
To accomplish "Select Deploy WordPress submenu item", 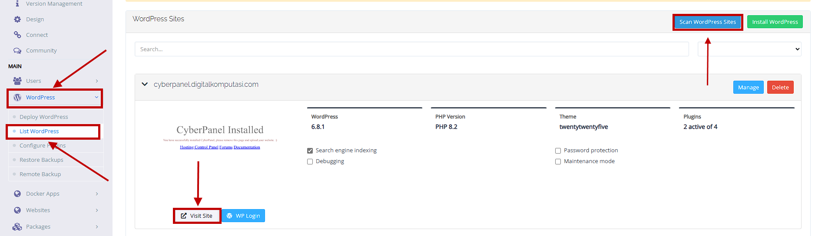I will coord(44,117).
